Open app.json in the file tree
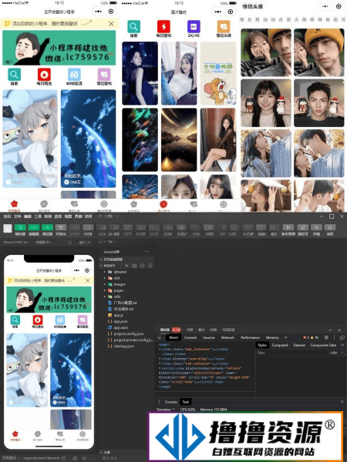 pyautogui.click(x=118, y=321)
